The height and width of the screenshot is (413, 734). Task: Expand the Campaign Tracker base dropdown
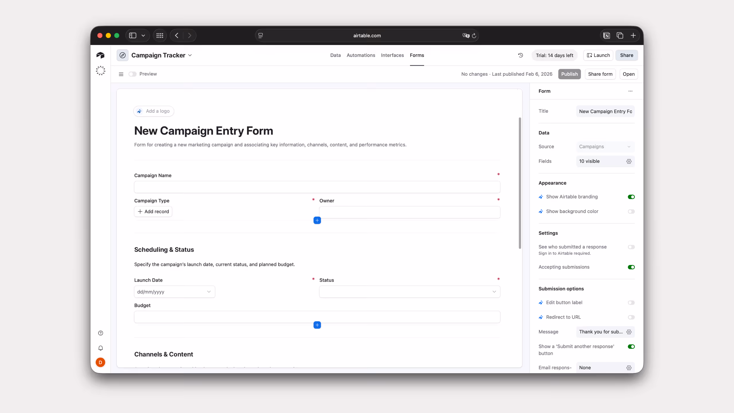coord(190,55)
